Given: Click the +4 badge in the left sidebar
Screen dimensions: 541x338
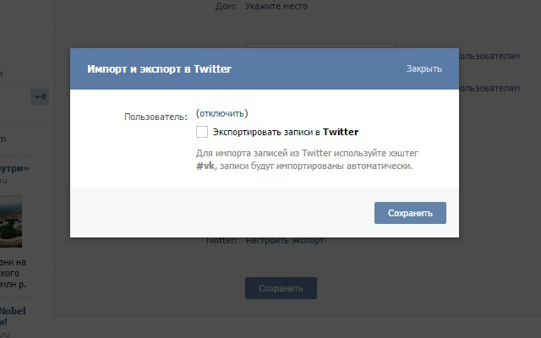Looking at the screenshot, I should tap(40, 96).
